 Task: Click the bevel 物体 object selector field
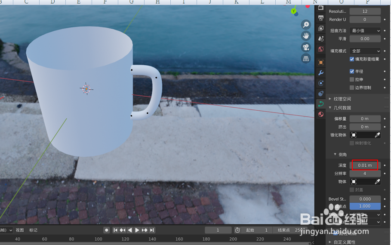coord(362,181)
